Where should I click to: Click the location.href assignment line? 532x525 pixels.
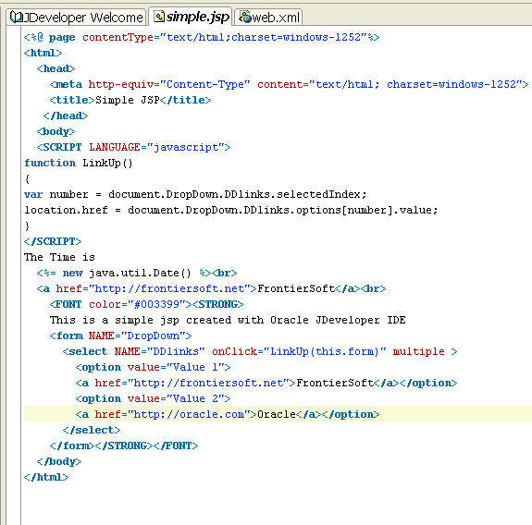231,210
